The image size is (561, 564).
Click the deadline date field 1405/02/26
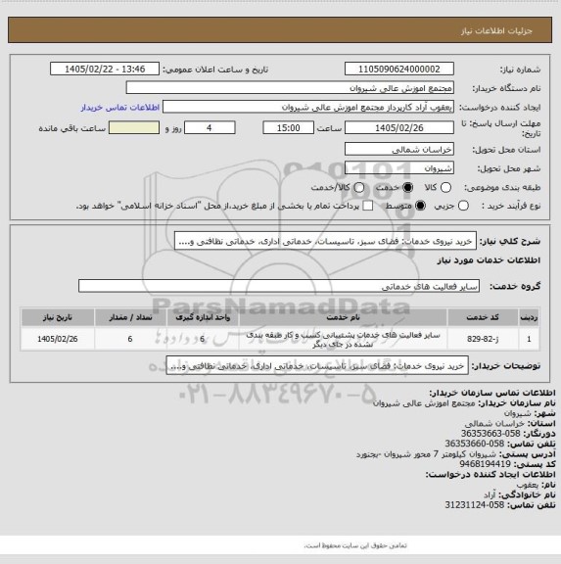point(399,127)
